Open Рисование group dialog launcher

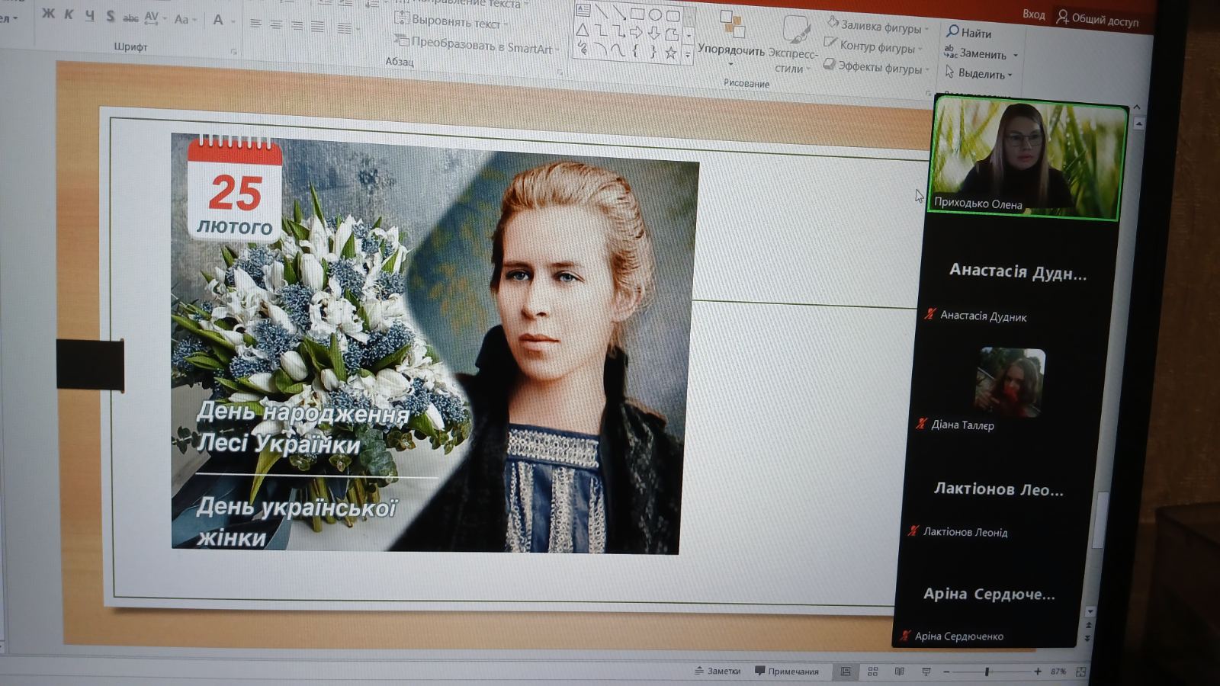pos(929,91)
